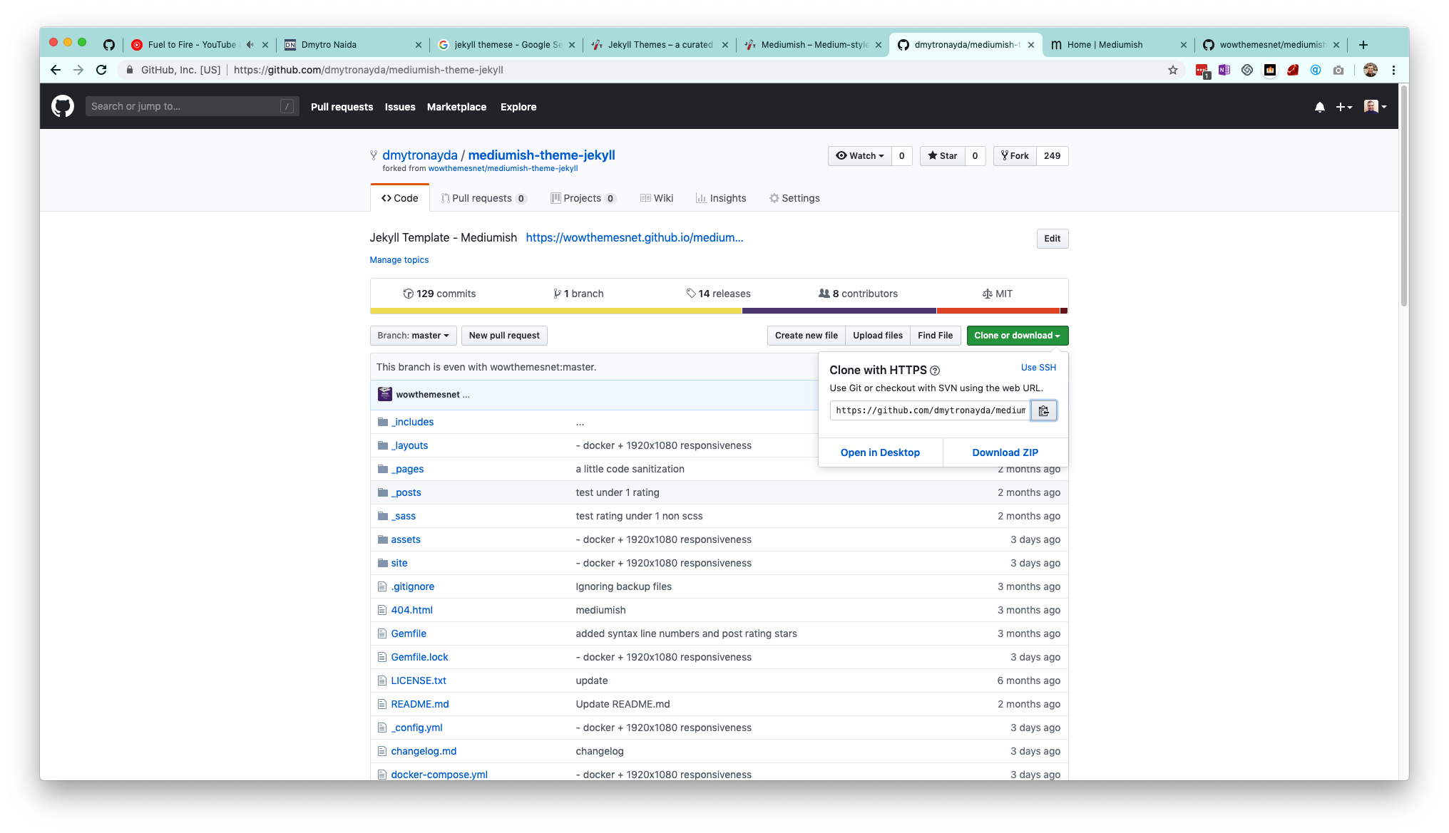View the 14 releases
The image size is (1449, 833).
[x=718, y=294]
